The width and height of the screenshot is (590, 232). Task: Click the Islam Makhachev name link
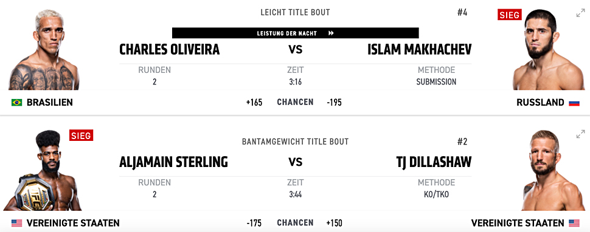point(419,50)
